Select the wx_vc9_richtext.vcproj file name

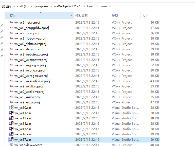[x=30, y=44]
